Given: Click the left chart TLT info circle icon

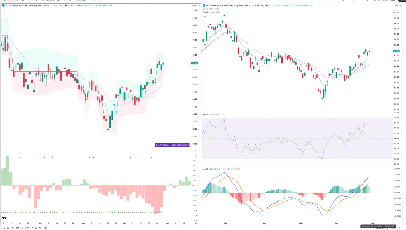Looking at the screenshot, I should coord(3,6).
